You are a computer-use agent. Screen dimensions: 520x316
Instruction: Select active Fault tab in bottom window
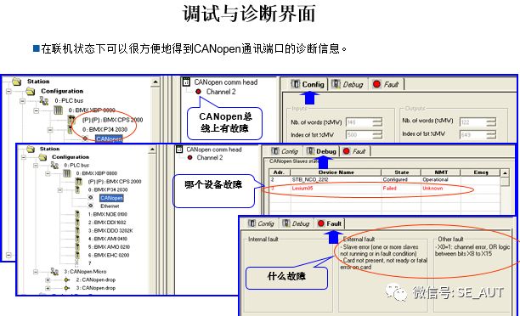coord(330,223)
